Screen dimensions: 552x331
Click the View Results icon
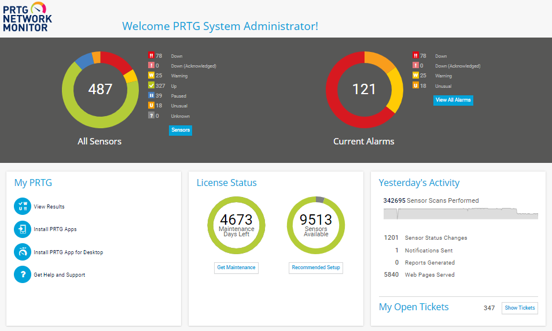pos(23,206)
